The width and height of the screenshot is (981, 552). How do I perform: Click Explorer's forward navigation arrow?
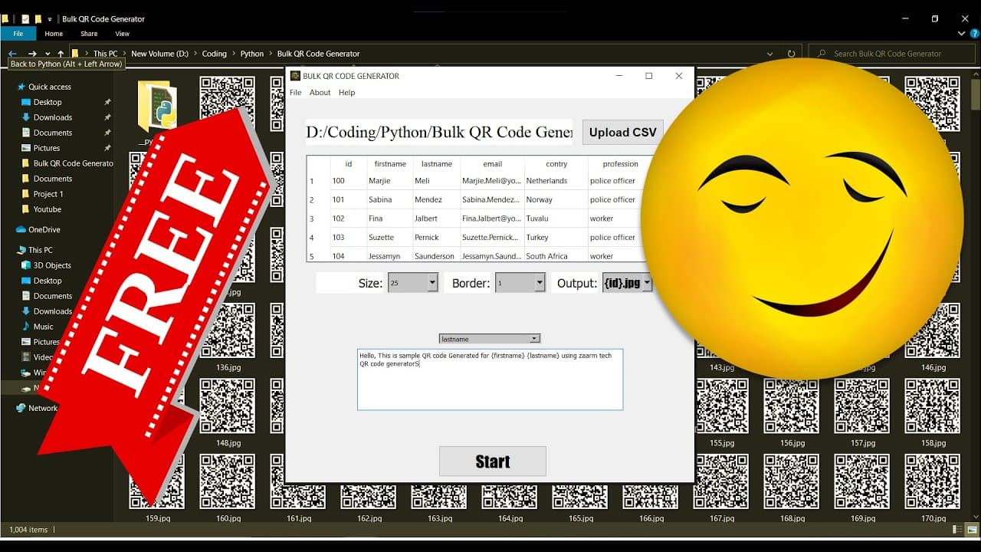(32, 54)
